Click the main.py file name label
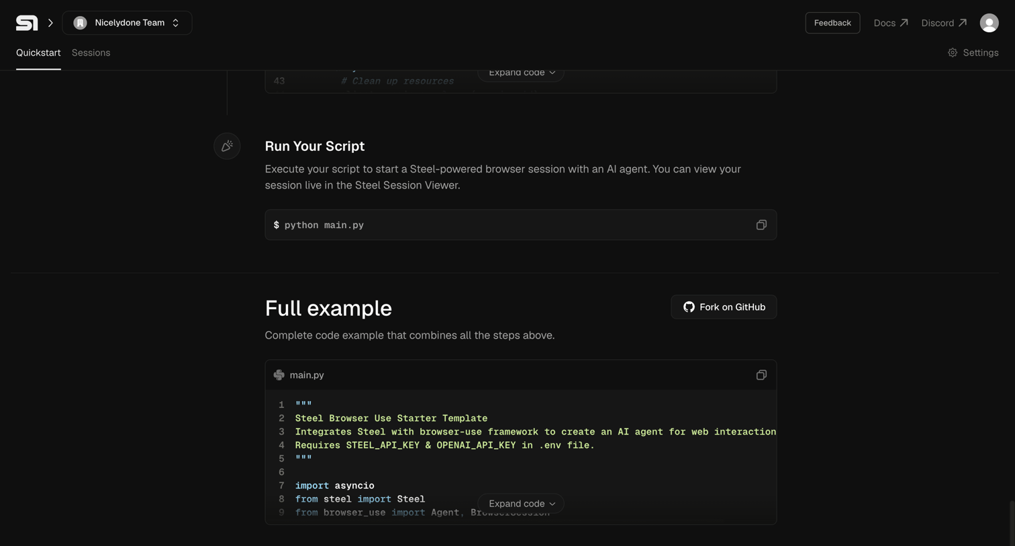The height and width of the screenshot is (546, 1015). (x=307, y=375)
